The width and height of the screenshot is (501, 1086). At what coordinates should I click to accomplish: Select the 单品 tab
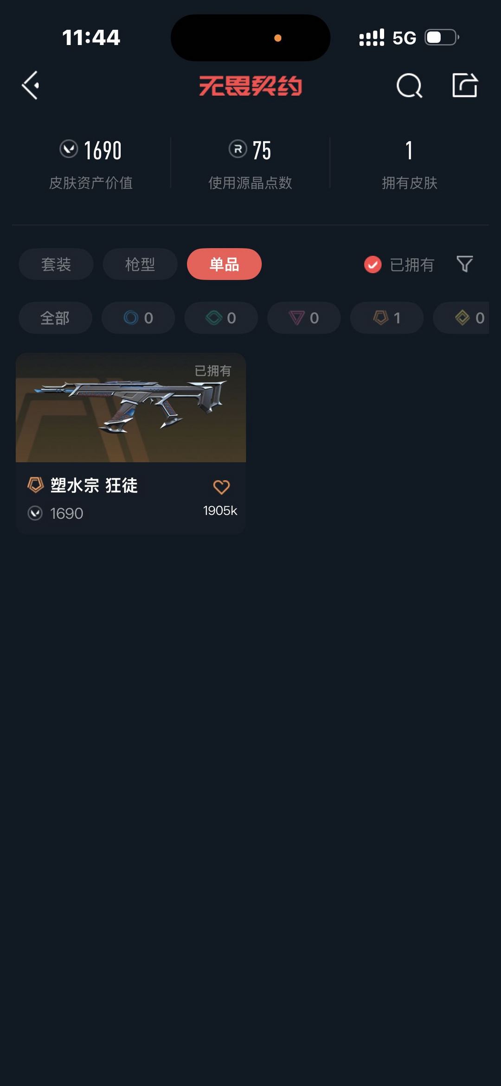coord(224,264)
